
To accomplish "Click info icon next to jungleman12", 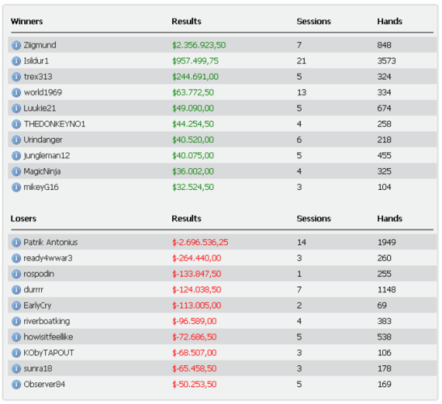I will click(16, 156).
